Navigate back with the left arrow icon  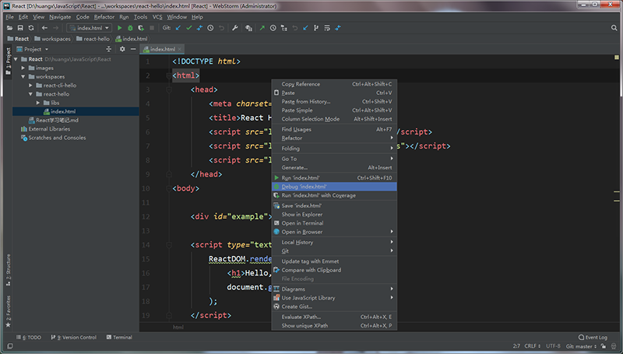coord(44,28)
